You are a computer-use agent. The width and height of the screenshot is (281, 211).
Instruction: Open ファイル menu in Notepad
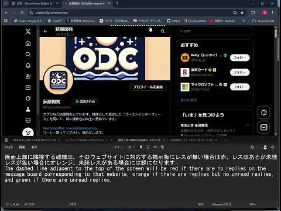coord(9,147)
